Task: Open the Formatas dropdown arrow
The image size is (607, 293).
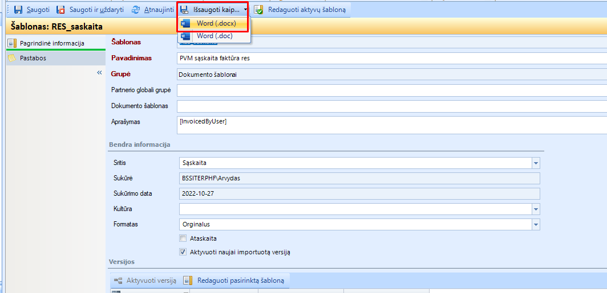Action: [535, 225]
